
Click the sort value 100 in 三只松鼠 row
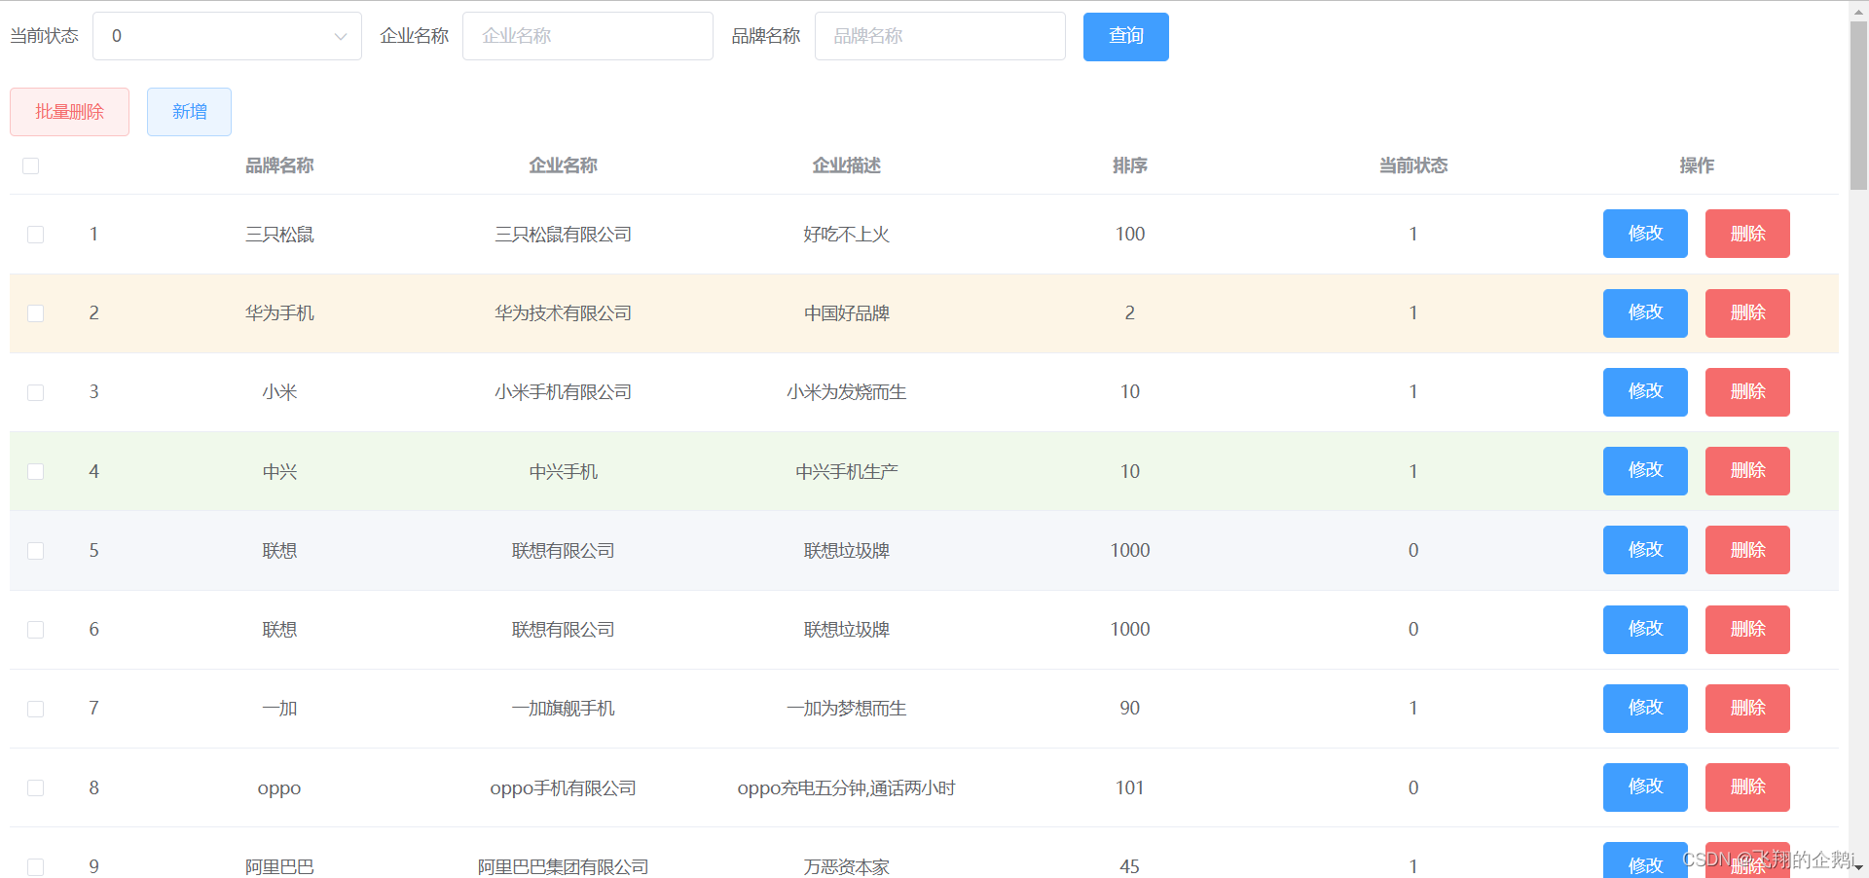[1129, 234]
